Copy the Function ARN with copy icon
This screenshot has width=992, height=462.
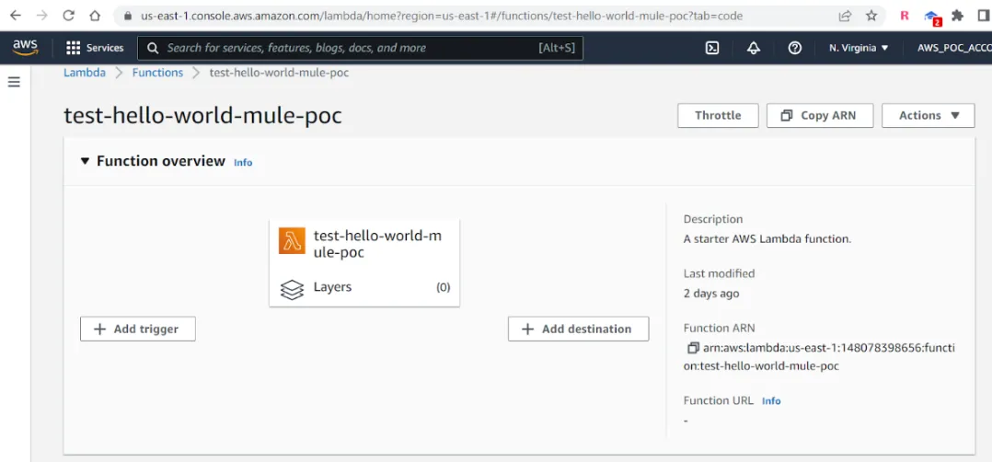pyautogui.click(x=693, y=348)
